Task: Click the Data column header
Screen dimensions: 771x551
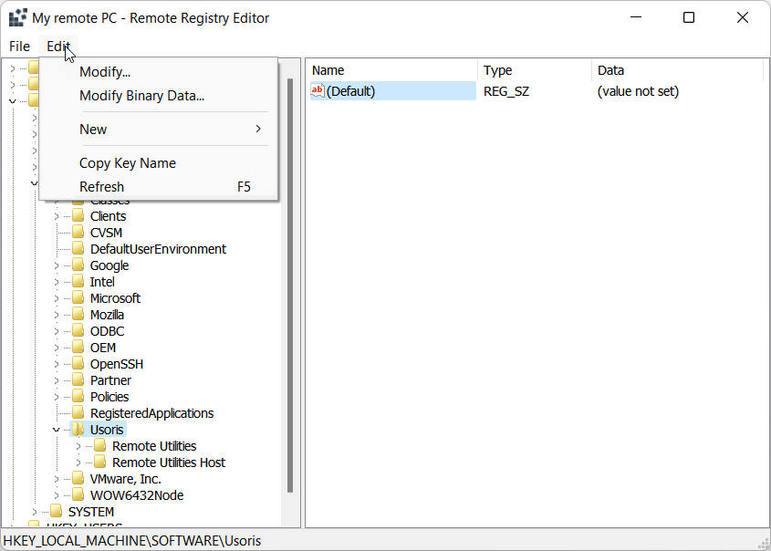Action: (677, 70)
